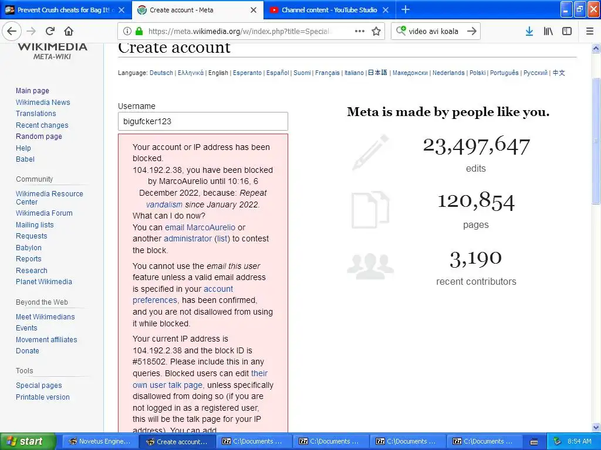Viewport: 601px width, 450px height.
Task: Open Reports link
Action: [x=29, y=259]
